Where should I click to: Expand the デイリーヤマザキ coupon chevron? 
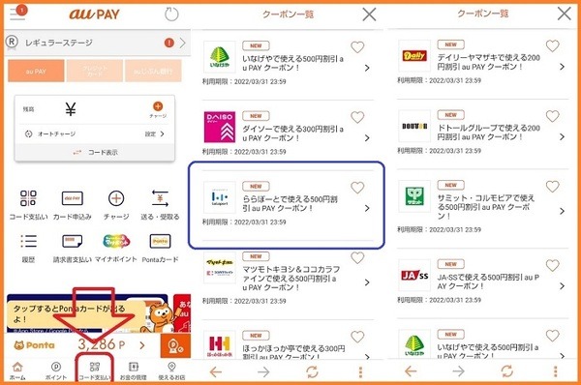(562, 67)
